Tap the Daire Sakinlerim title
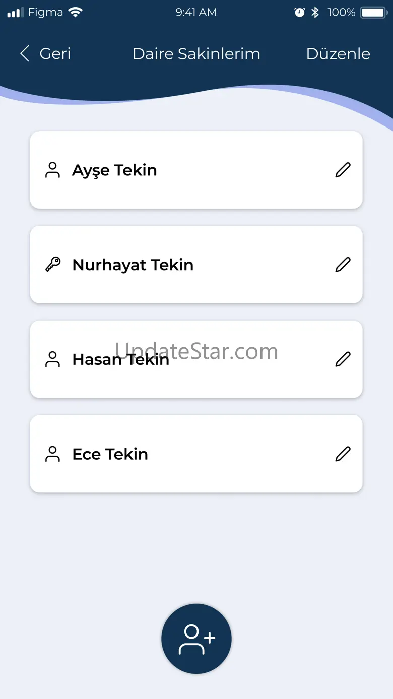This screenshot has width=393, height=699. [x=196, y=54]
